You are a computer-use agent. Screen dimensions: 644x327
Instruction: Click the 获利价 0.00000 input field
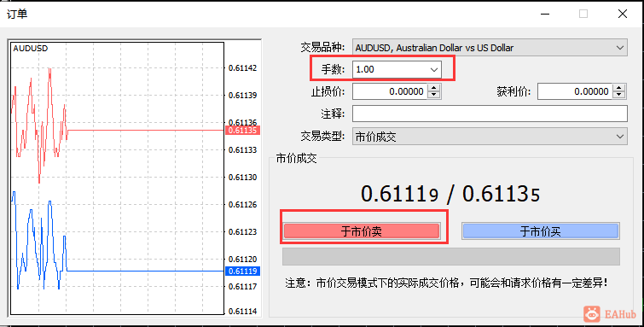pyautogui.click(x=575, y=91)
